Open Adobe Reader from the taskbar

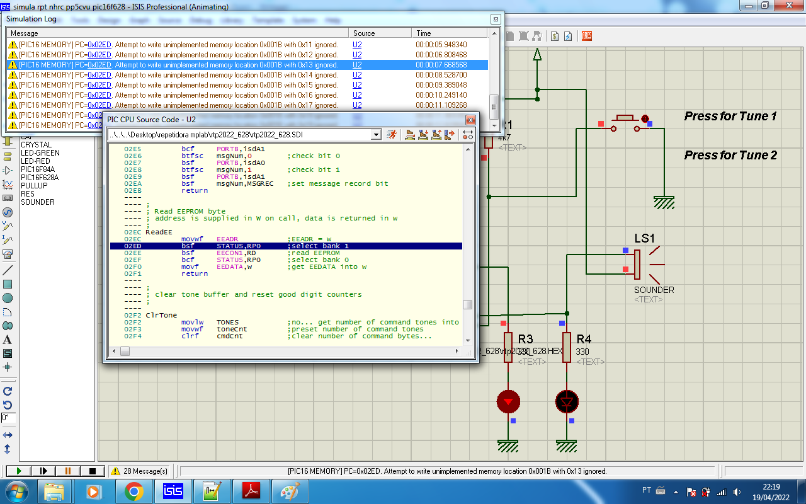pos(251,491)
